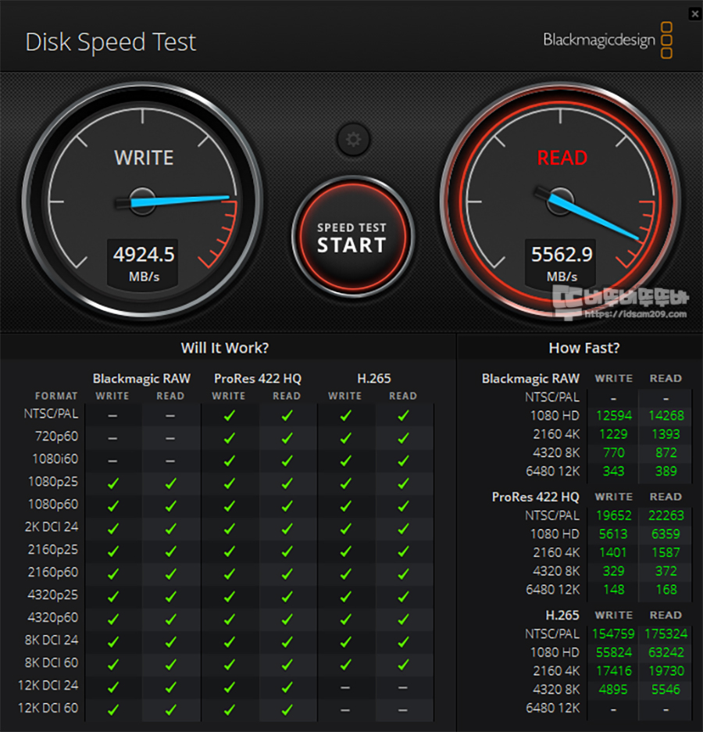Click the 720p60 Blackmagic RAW read dash
This screenshot has height=732, width=703.
pos(170,438)
